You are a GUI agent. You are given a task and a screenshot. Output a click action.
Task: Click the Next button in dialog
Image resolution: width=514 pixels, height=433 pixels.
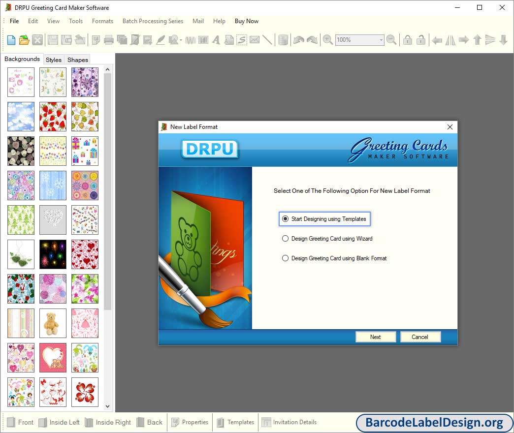[x=375, y=337]
